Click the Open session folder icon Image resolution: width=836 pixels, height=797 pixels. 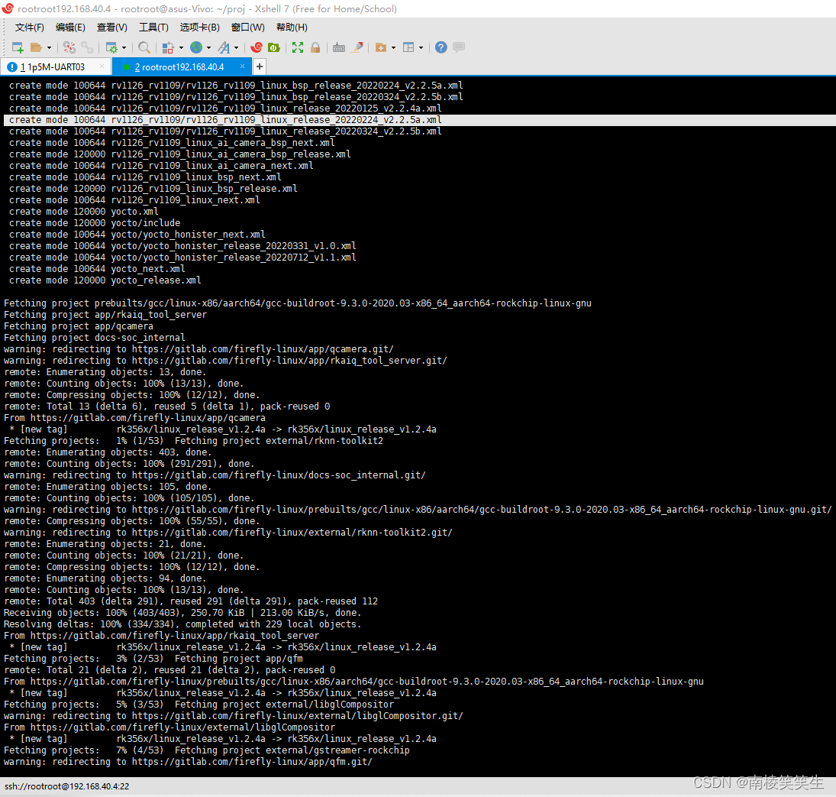(x=36, y=47)
